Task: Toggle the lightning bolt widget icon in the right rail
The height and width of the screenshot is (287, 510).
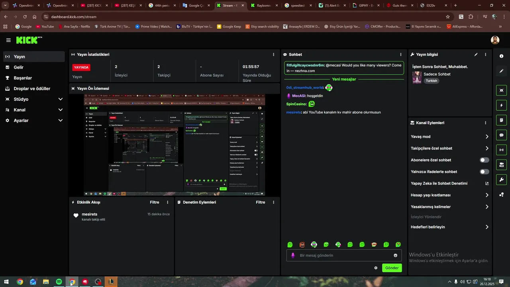Action: pos(501,105)
